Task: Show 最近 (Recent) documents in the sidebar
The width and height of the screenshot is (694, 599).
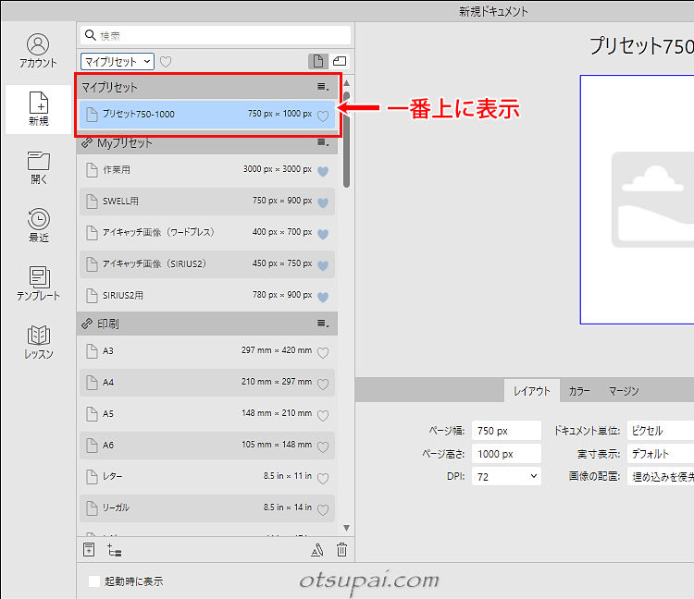Action: pos(38,226)
